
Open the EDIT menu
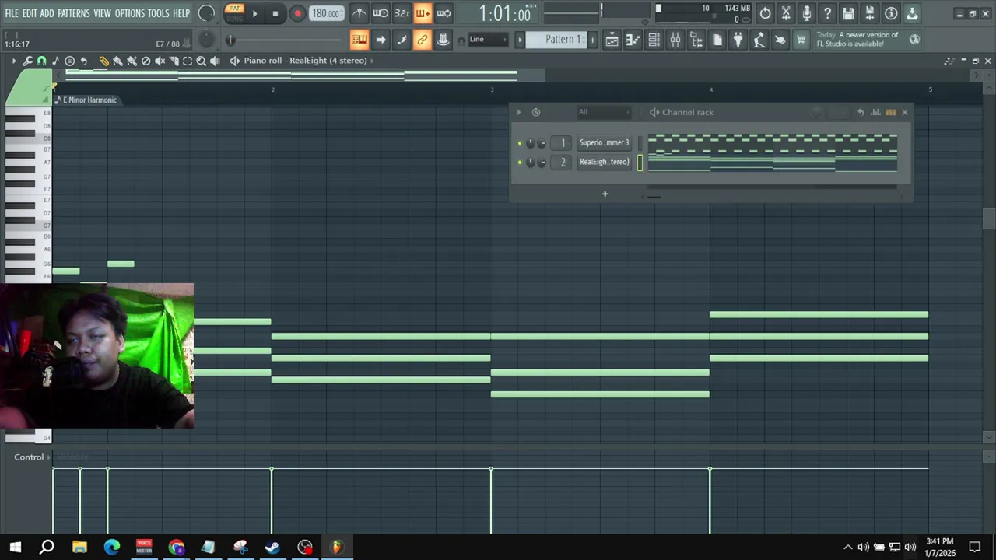tap(30, 13)
